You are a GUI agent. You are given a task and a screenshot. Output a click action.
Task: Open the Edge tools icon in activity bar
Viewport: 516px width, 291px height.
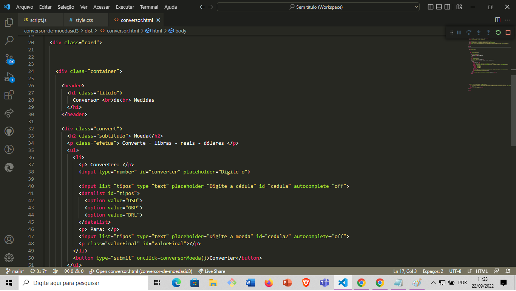(9, 167)
